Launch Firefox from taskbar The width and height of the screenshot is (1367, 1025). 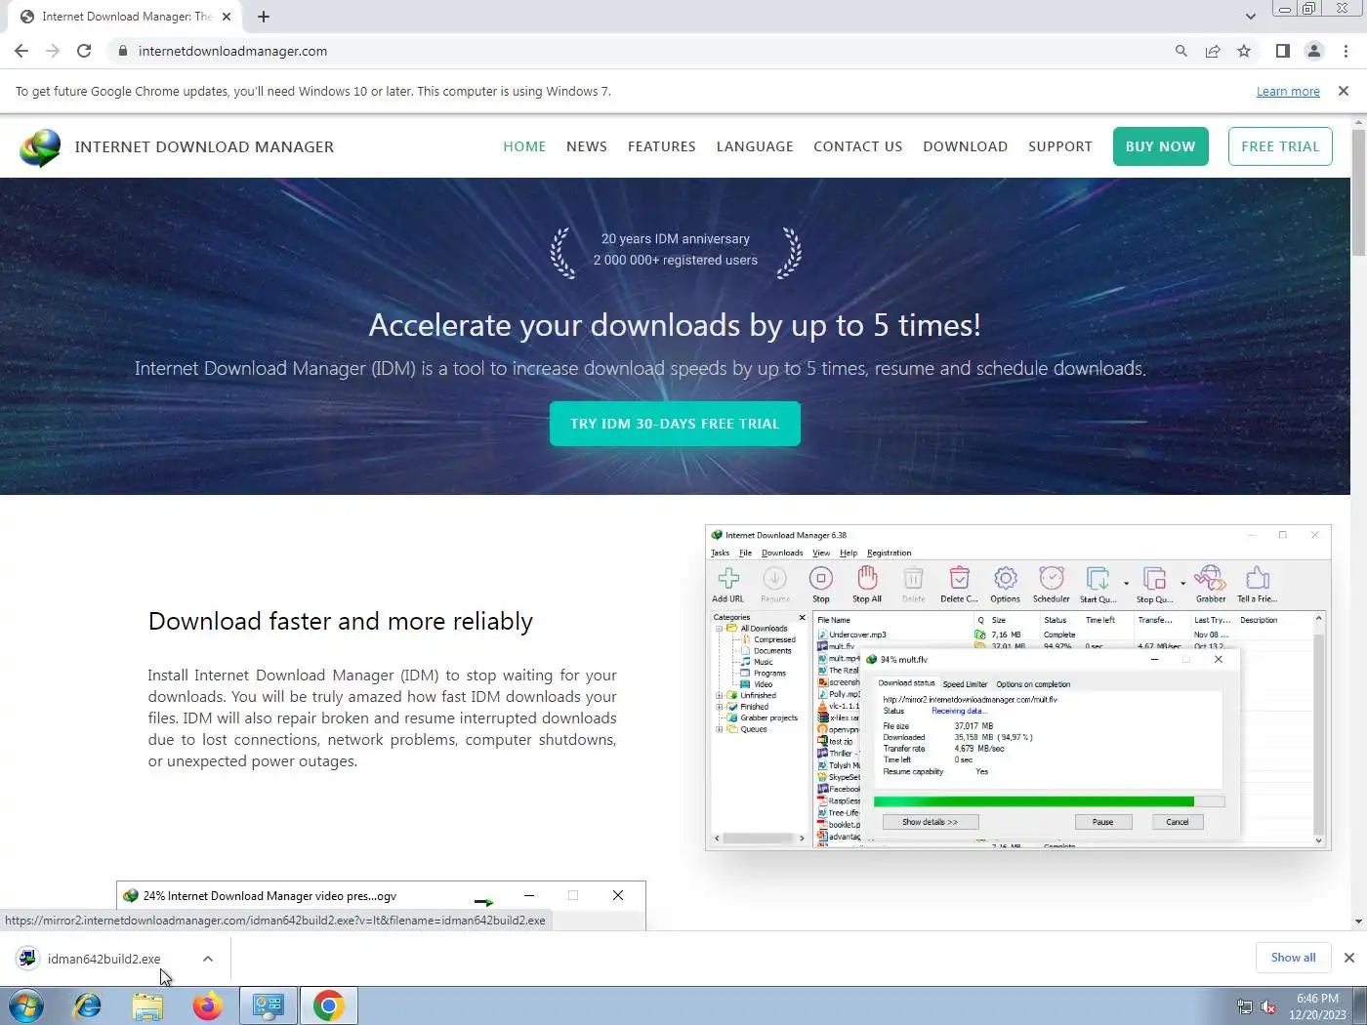coord(207,1005)
